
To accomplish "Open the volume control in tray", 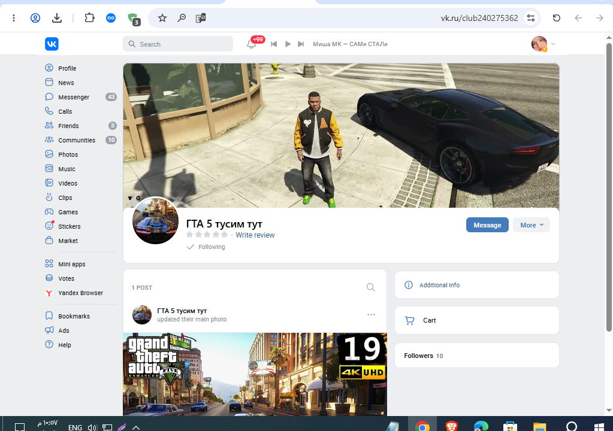I will tap(92, 427).
